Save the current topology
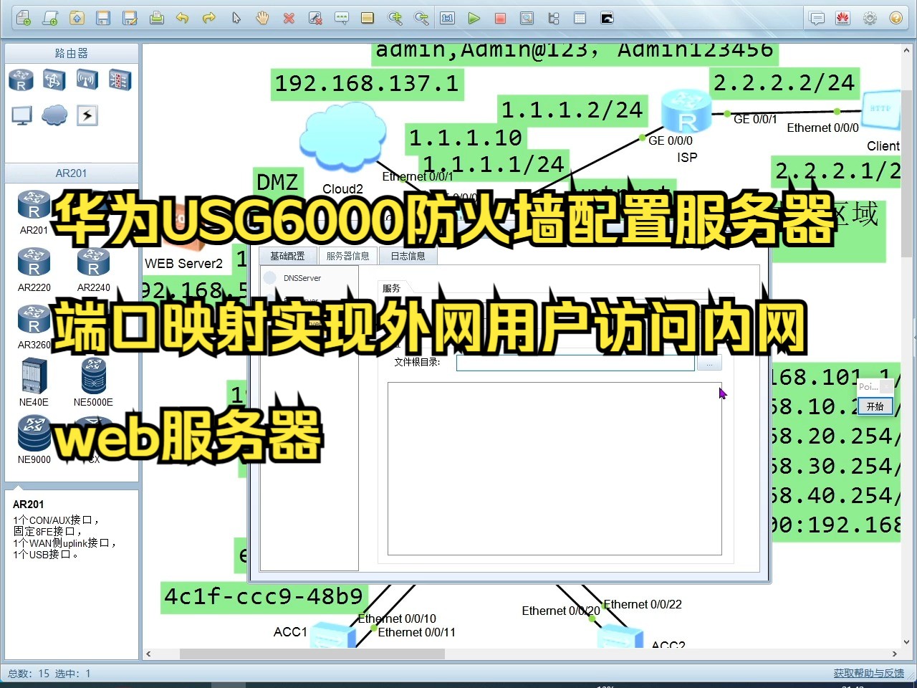Image resolution: width=917 pixels, height=688 pixels. [x=103, y=18]
